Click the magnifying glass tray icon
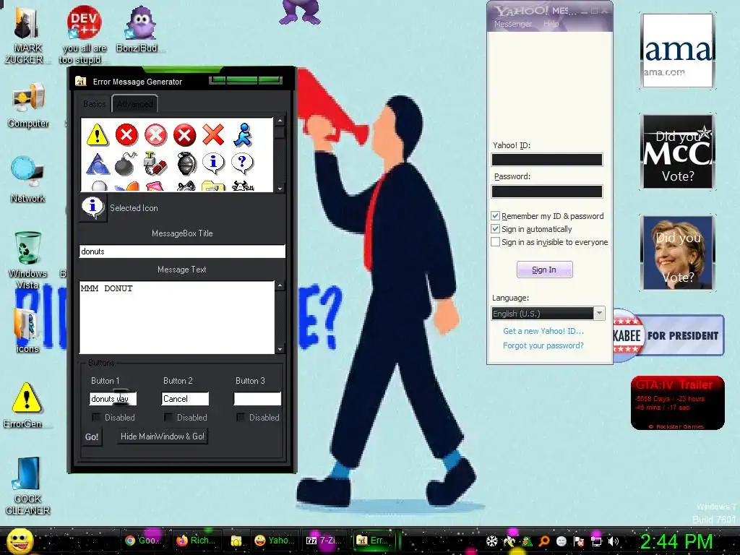Viewport: 740px width, 555px height. click(543, 541)
